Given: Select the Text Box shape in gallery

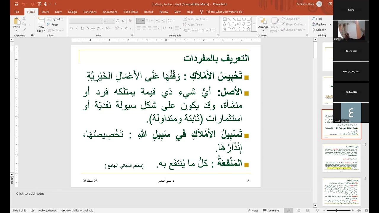Looking at the screenshot, I should pos(225,19).
